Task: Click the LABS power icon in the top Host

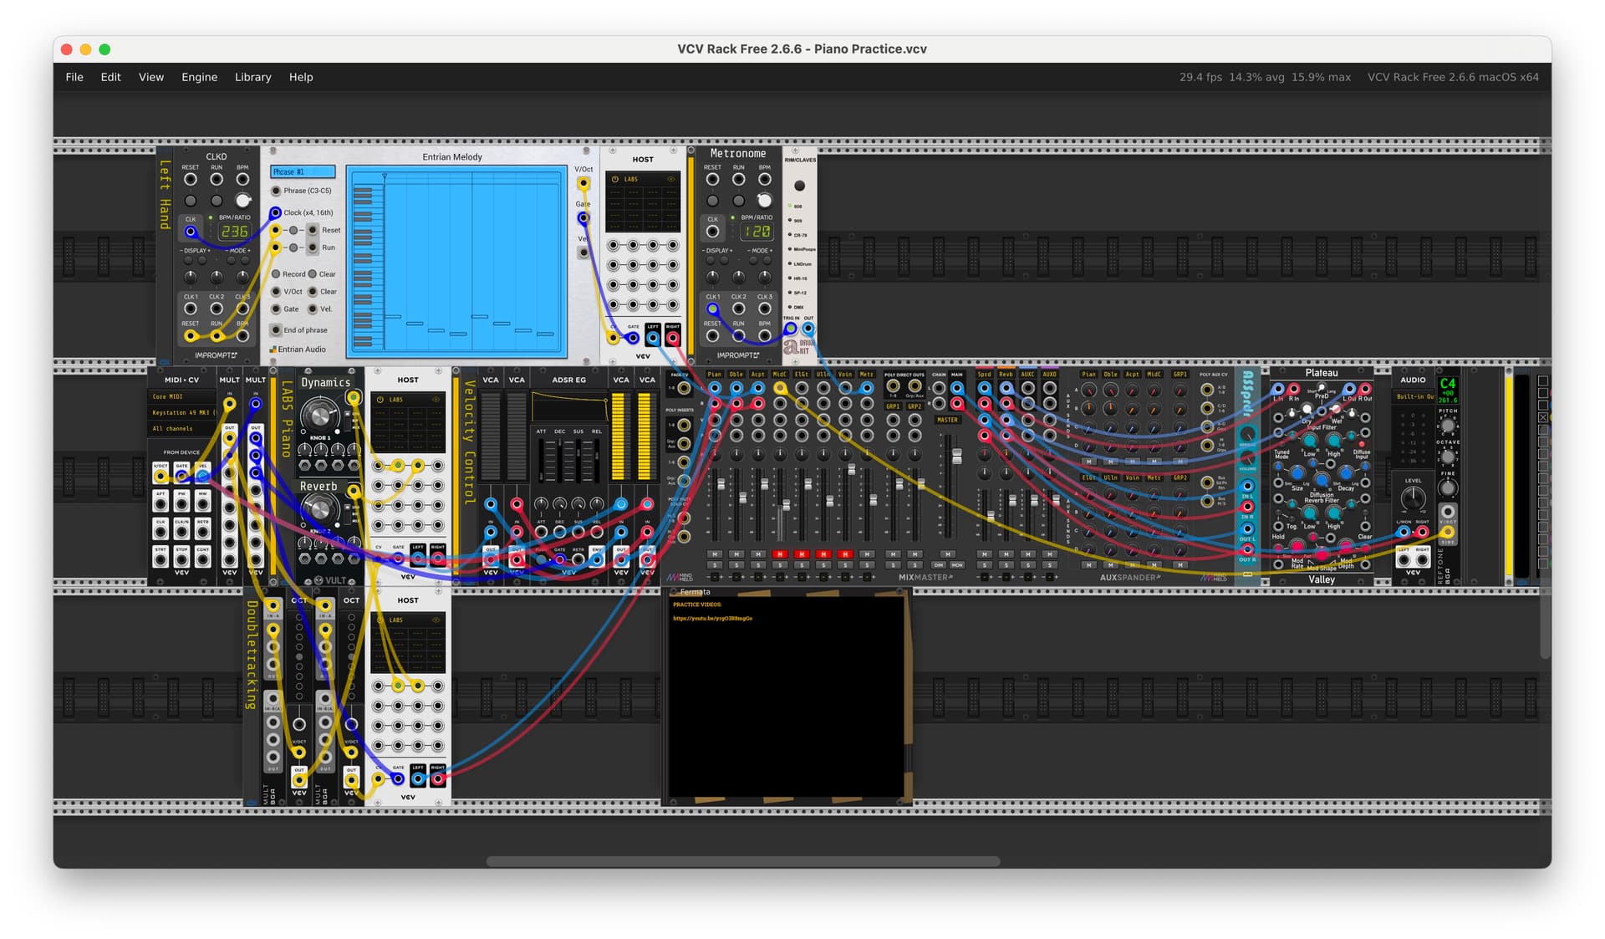Action: pyautogui.click(x=615, y=179)
